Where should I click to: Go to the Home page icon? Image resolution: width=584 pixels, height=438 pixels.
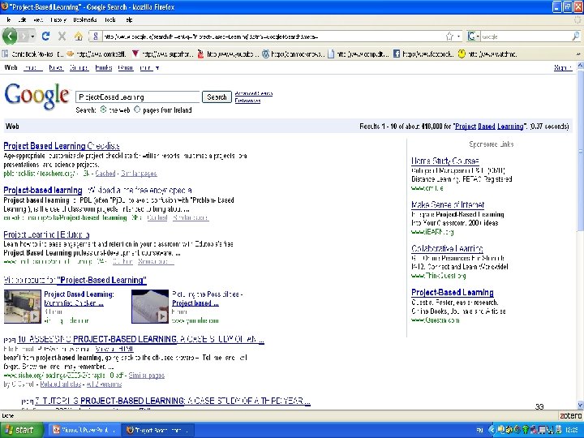pyautogui.click(x=78, y=36)
